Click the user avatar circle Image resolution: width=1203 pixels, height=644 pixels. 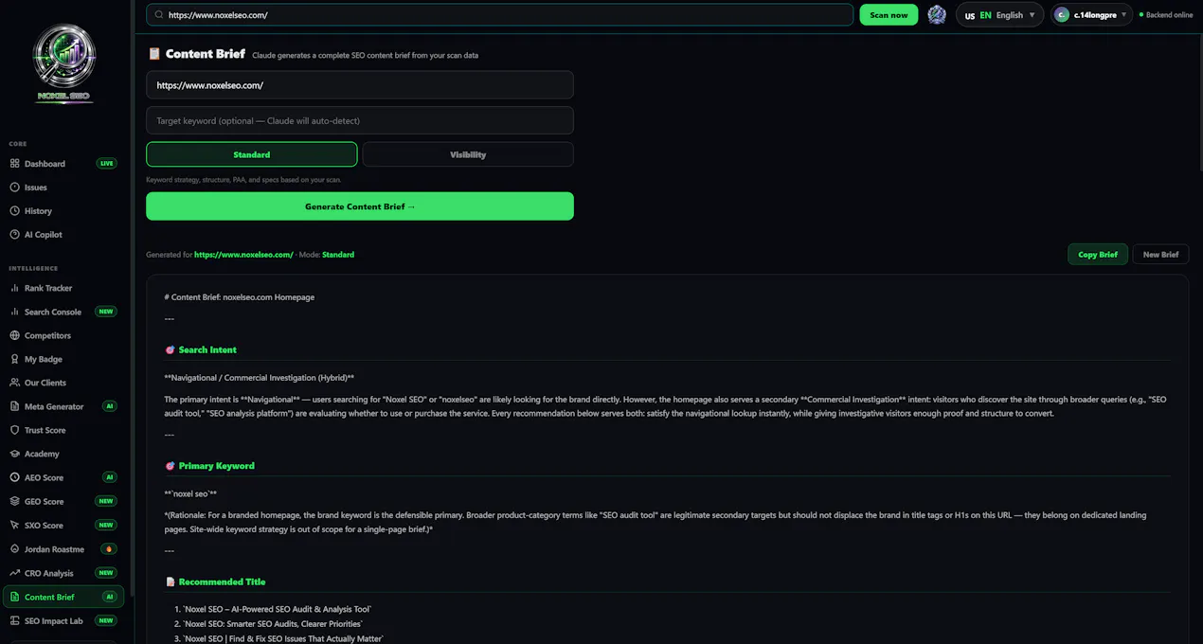pos(1062,15)
